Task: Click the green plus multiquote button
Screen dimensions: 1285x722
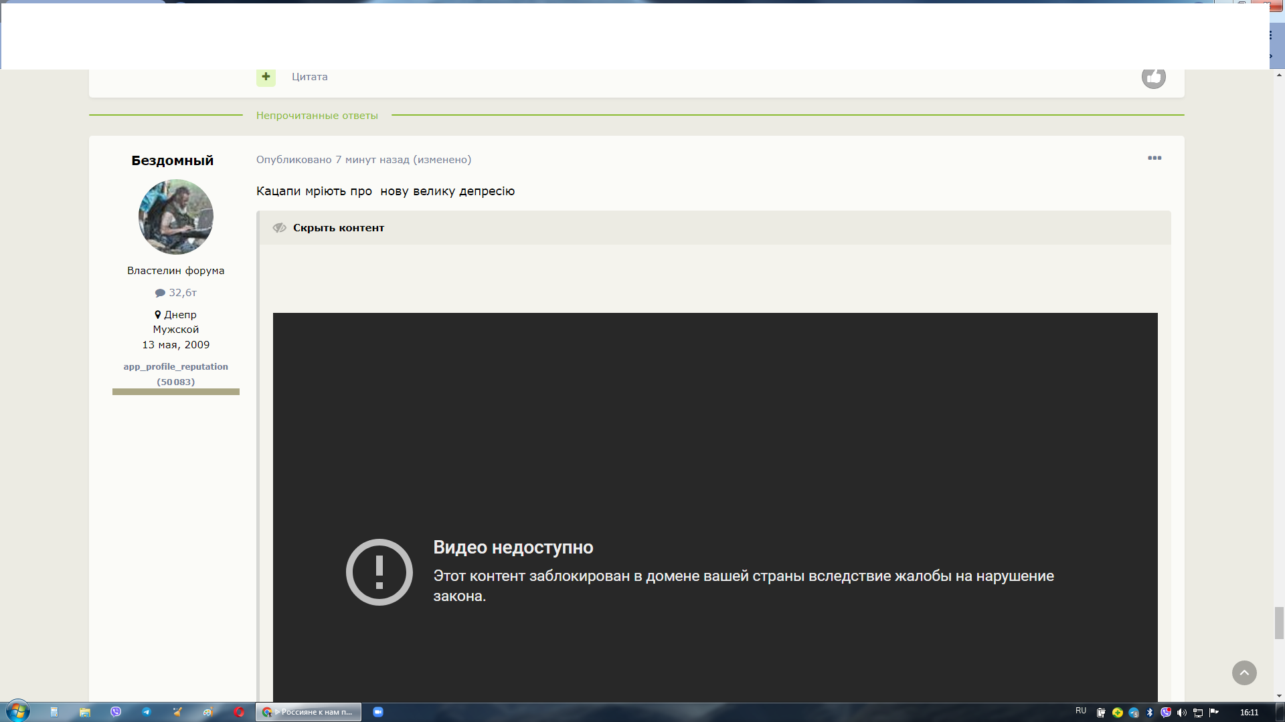Action: tap(266, 77)
